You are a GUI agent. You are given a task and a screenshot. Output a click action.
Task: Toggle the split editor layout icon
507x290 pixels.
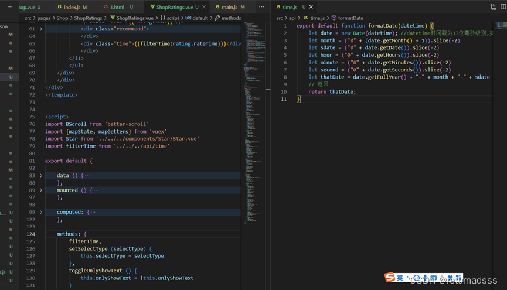tap(503, 7)
